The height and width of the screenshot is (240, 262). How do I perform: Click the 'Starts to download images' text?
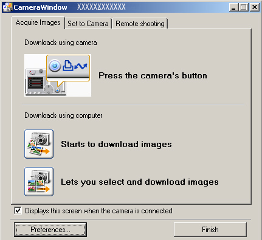116,144
